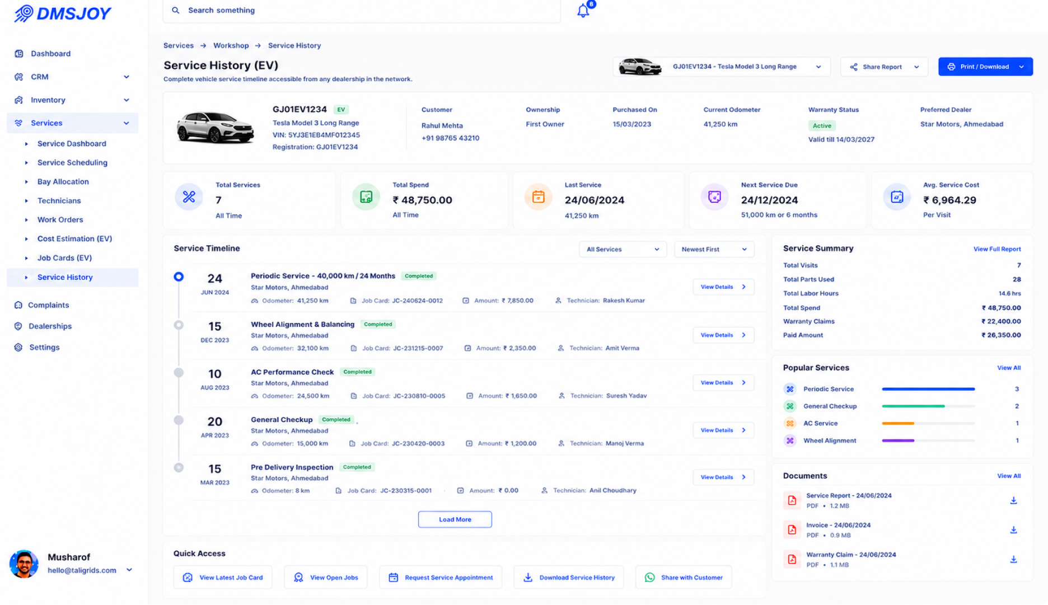The width and height of the screenshot is (1048, 605).
Task: Click the General Checkup progress bar
Action: click(x=928, y=406)
